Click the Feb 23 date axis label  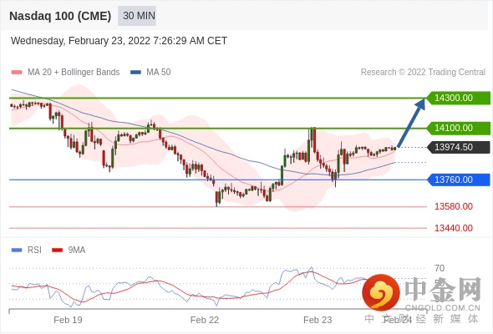[x=318, y=320]
